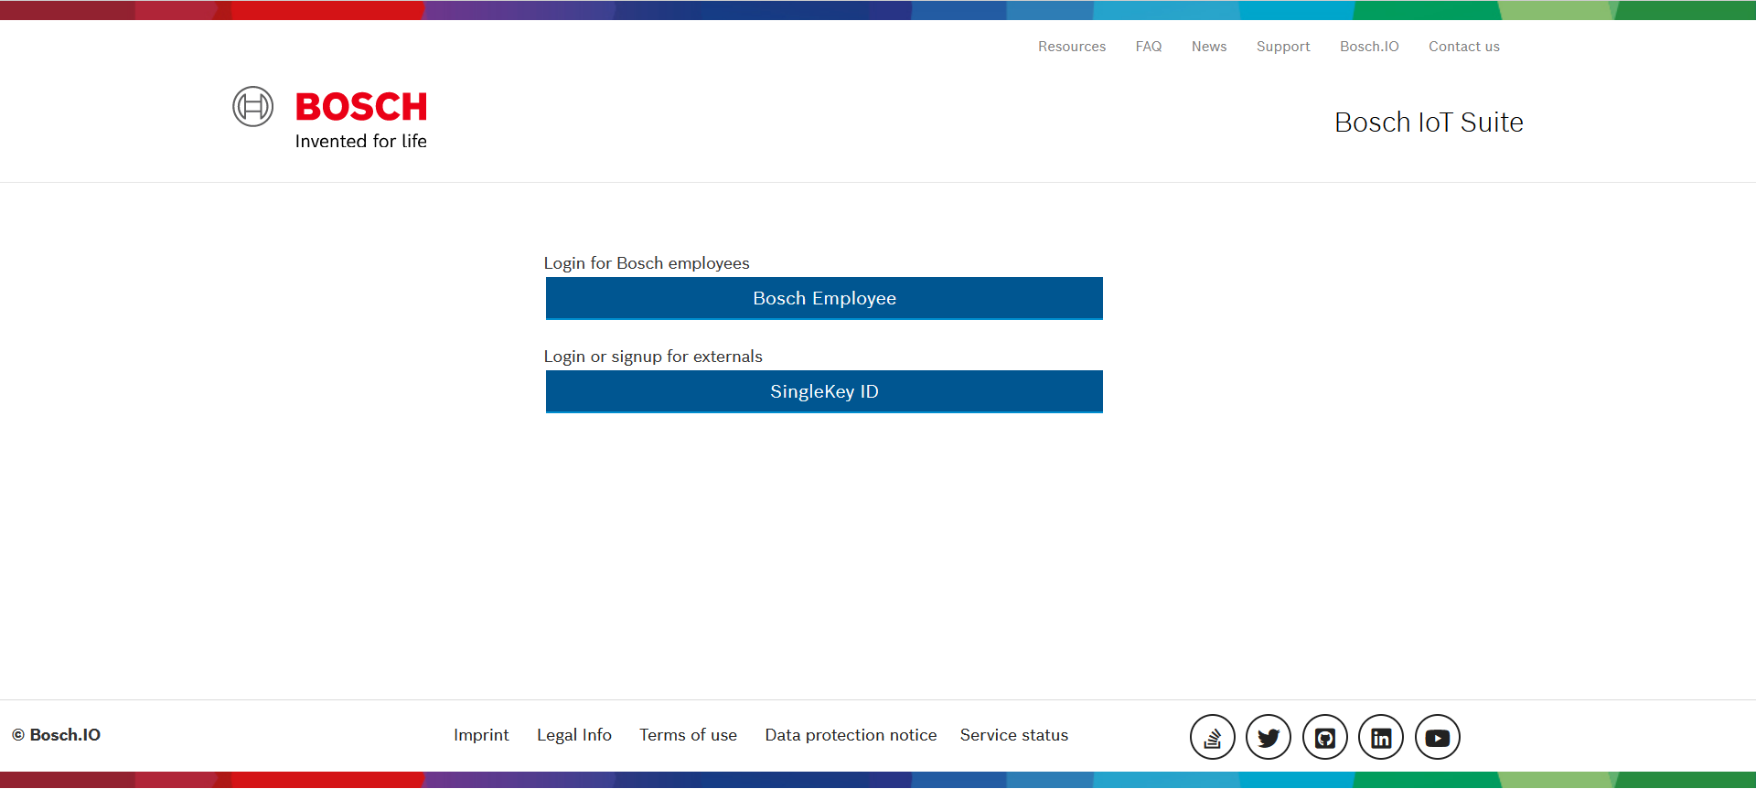Click the Bosch logo in the header

coord(330,118)
